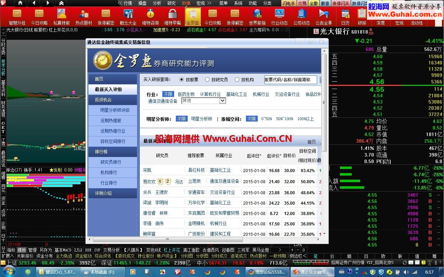Click the back arrow icon in top bar
The width and height of the screenshot is (444, 277).
point(34,3)
